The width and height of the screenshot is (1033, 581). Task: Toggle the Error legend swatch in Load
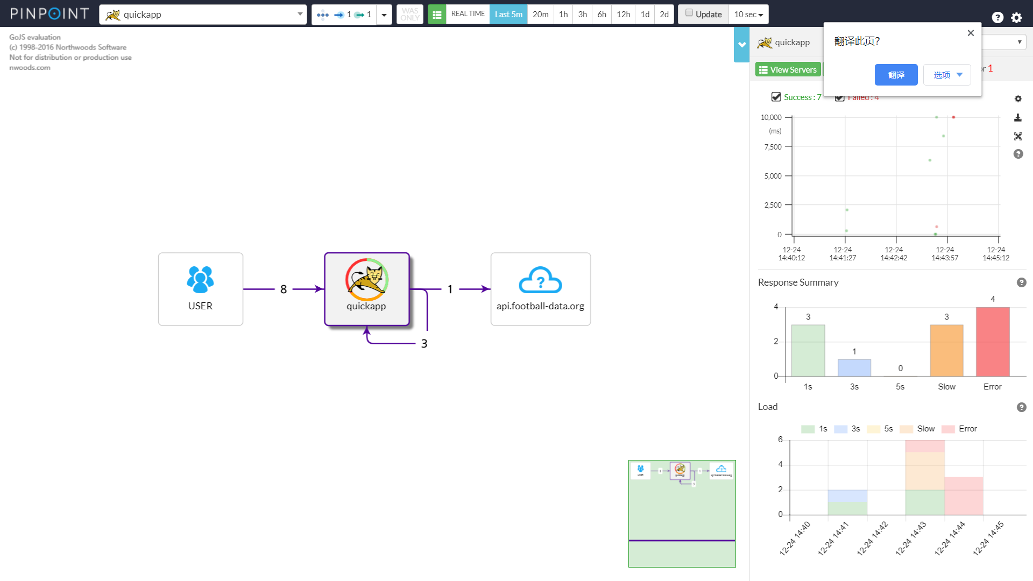click(x=948, y=429)
